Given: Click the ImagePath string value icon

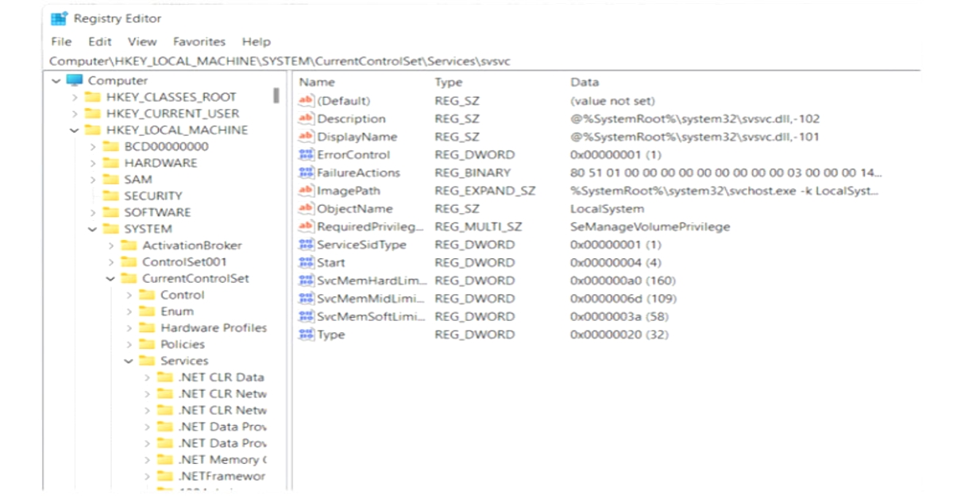Looking at the screenshot, I should 306,191.
